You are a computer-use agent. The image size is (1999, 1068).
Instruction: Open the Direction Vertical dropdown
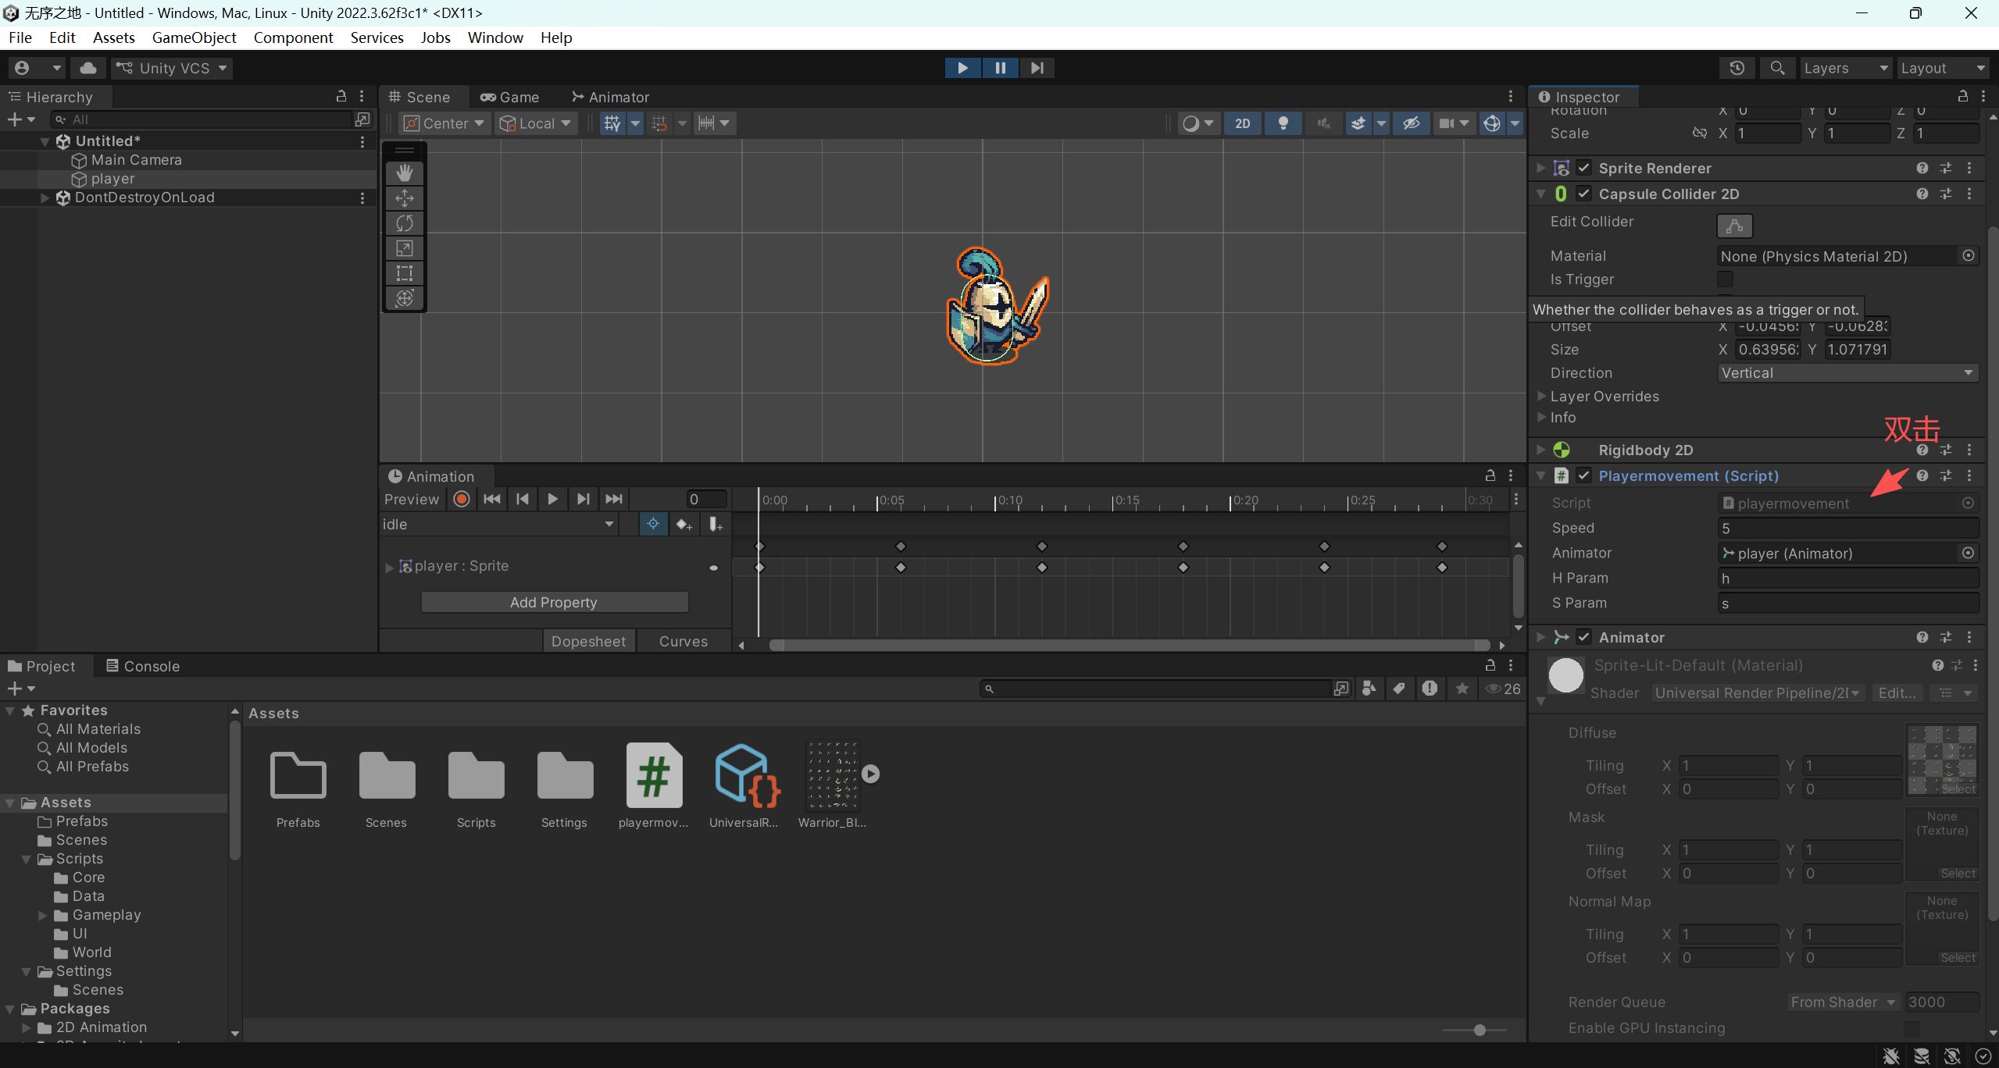[x=1847, y=373]
